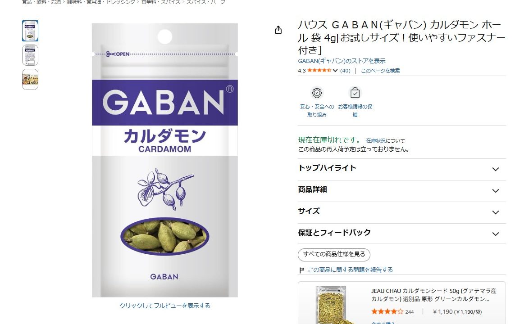Viewport: 515px width, 324px height.
Task: Expand the サイズ section
Action: click(402, 212)
